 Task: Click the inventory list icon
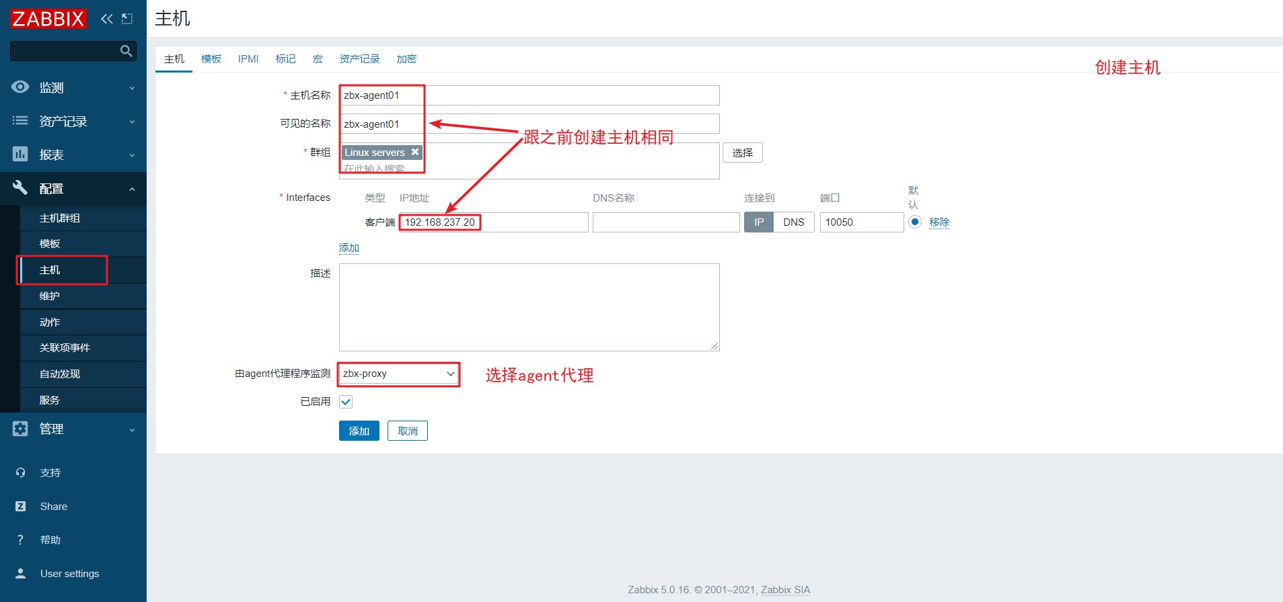coord(20,120)
